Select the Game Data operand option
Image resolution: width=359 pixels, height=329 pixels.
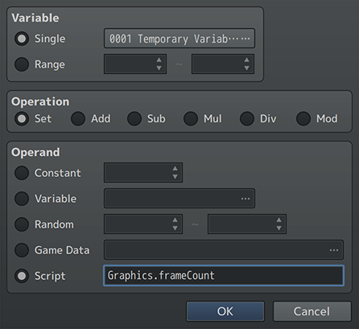pos(22,250)
